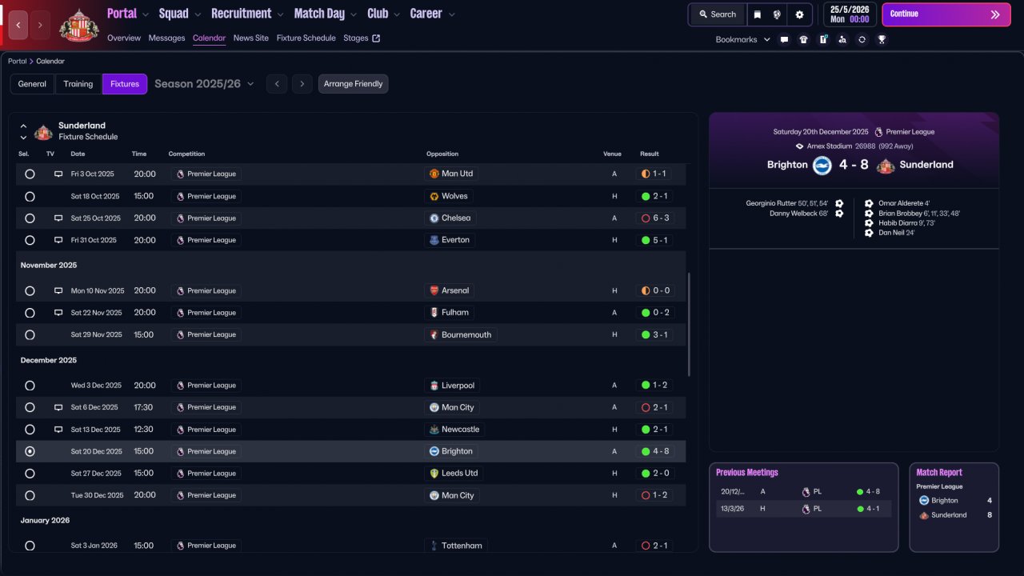Click the Liverpool badge in the opposition column

(x=434, y=386)
